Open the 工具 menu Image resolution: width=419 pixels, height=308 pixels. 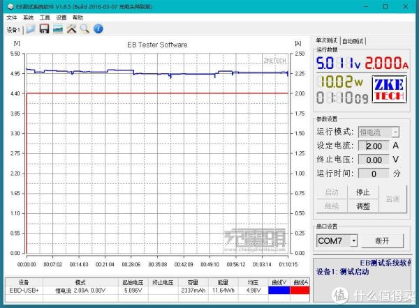[45, 17]
